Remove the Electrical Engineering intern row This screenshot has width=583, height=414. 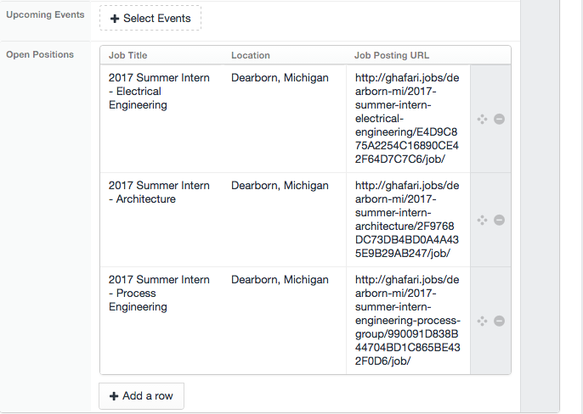tap(499, 119)
